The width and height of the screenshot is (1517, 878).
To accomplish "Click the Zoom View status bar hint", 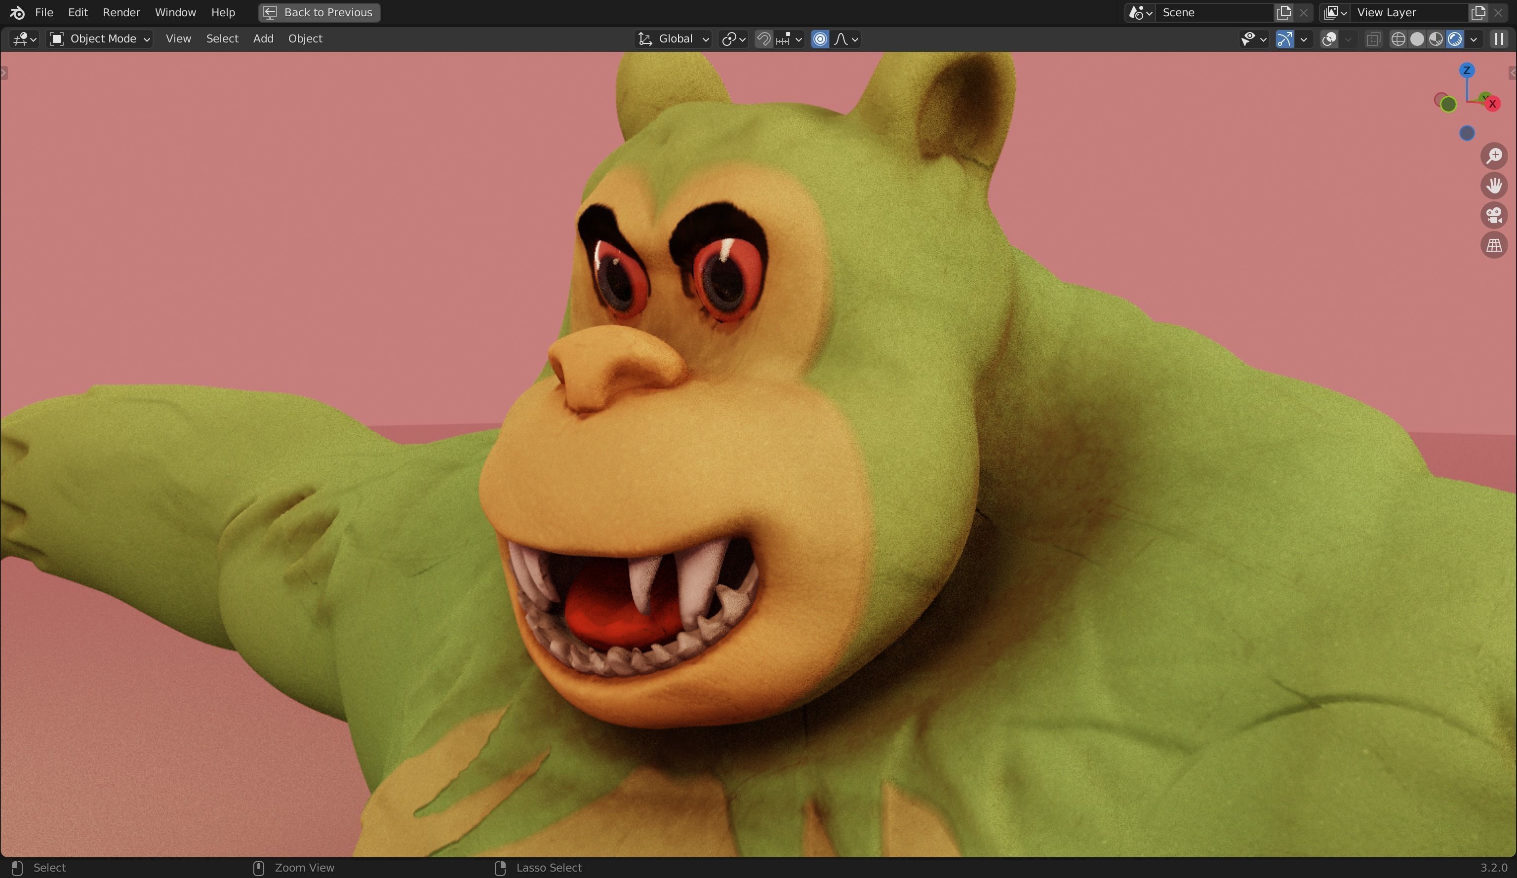I will 304,868.
